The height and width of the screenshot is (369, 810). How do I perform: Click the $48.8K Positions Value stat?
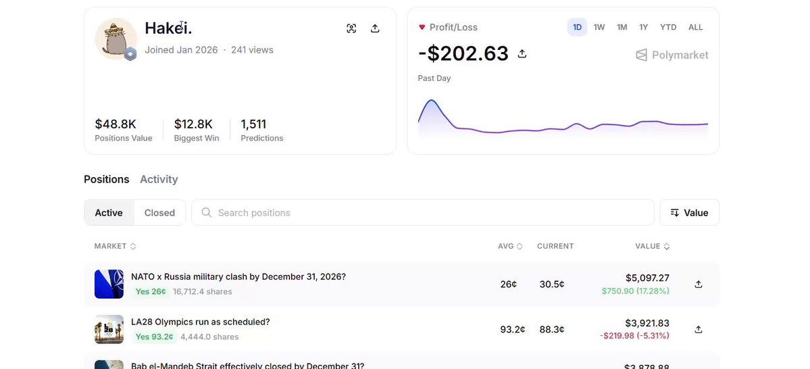124,130
